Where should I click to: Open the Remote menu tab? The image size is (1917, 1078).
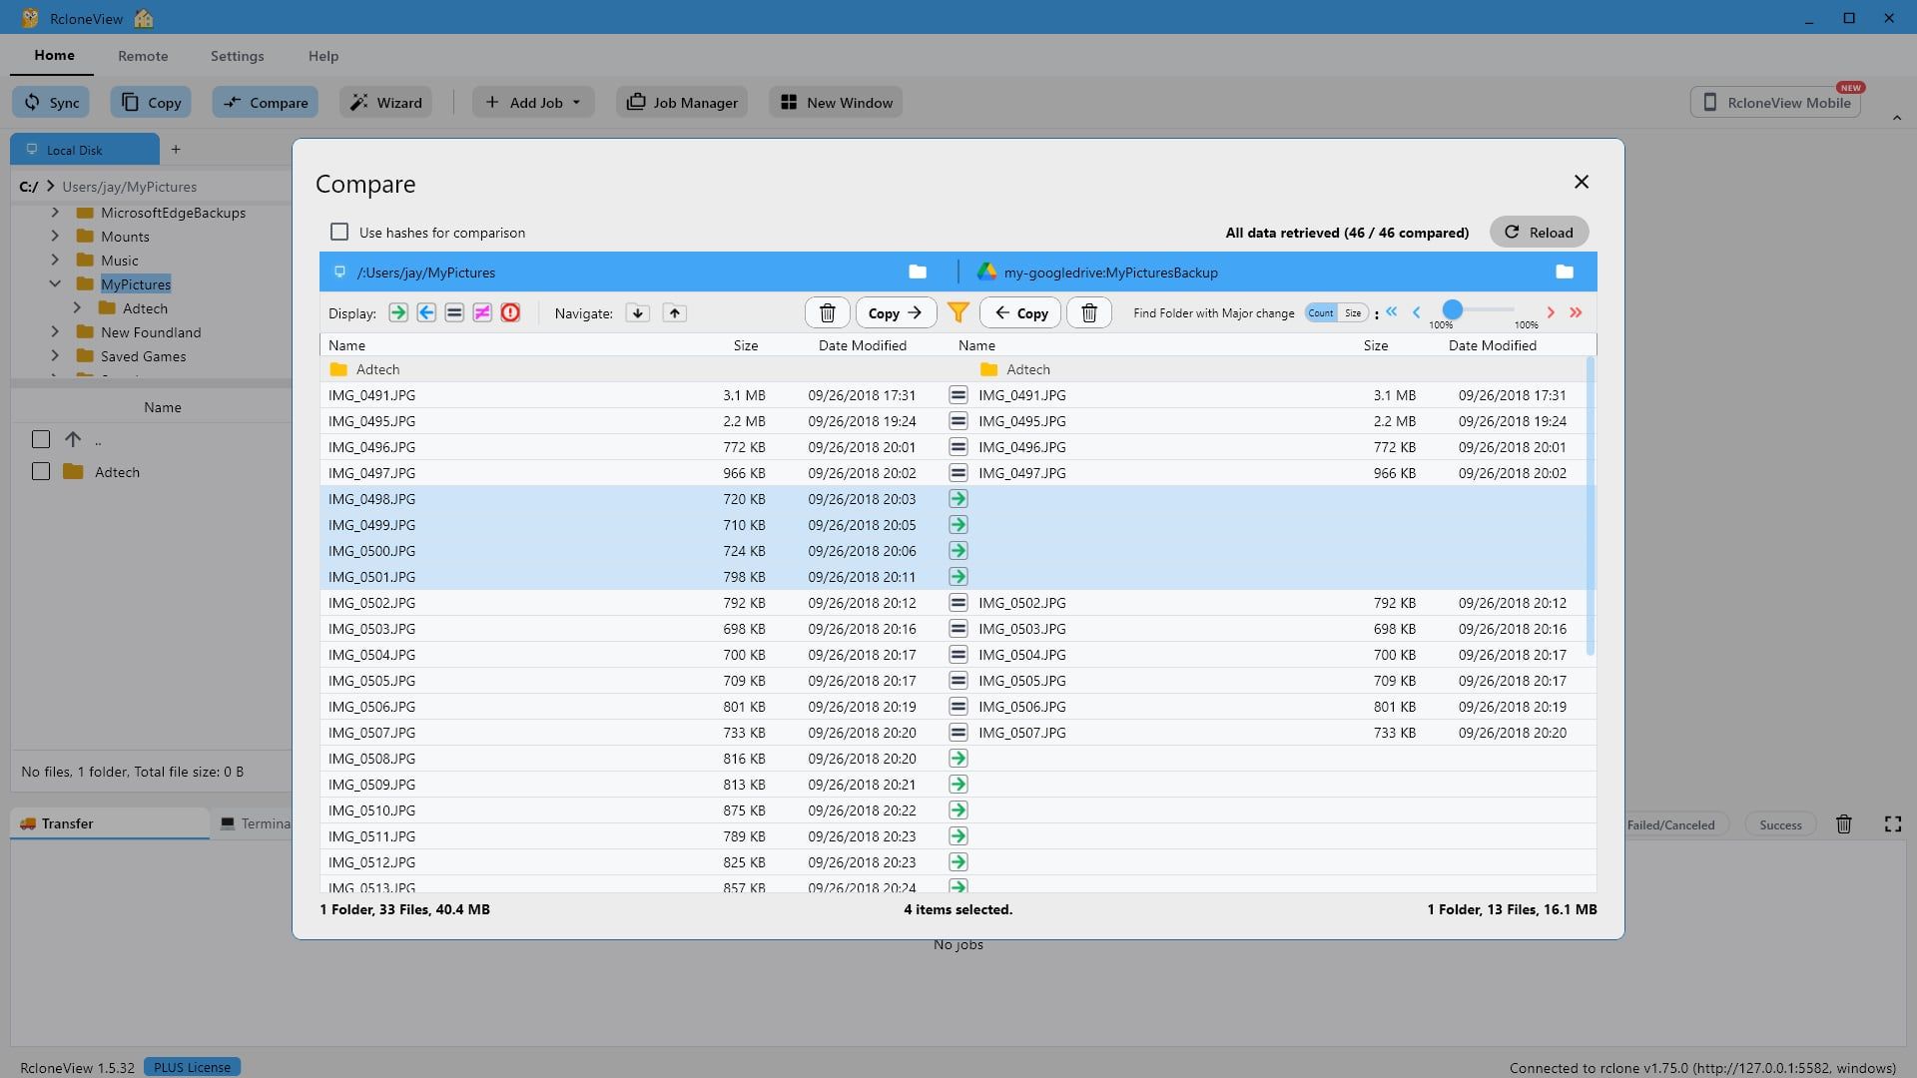tap(143, 56)
